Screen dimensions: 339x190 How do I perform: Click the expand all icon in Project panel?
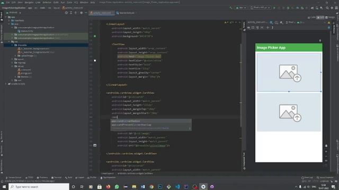click(x=71, y=13)
